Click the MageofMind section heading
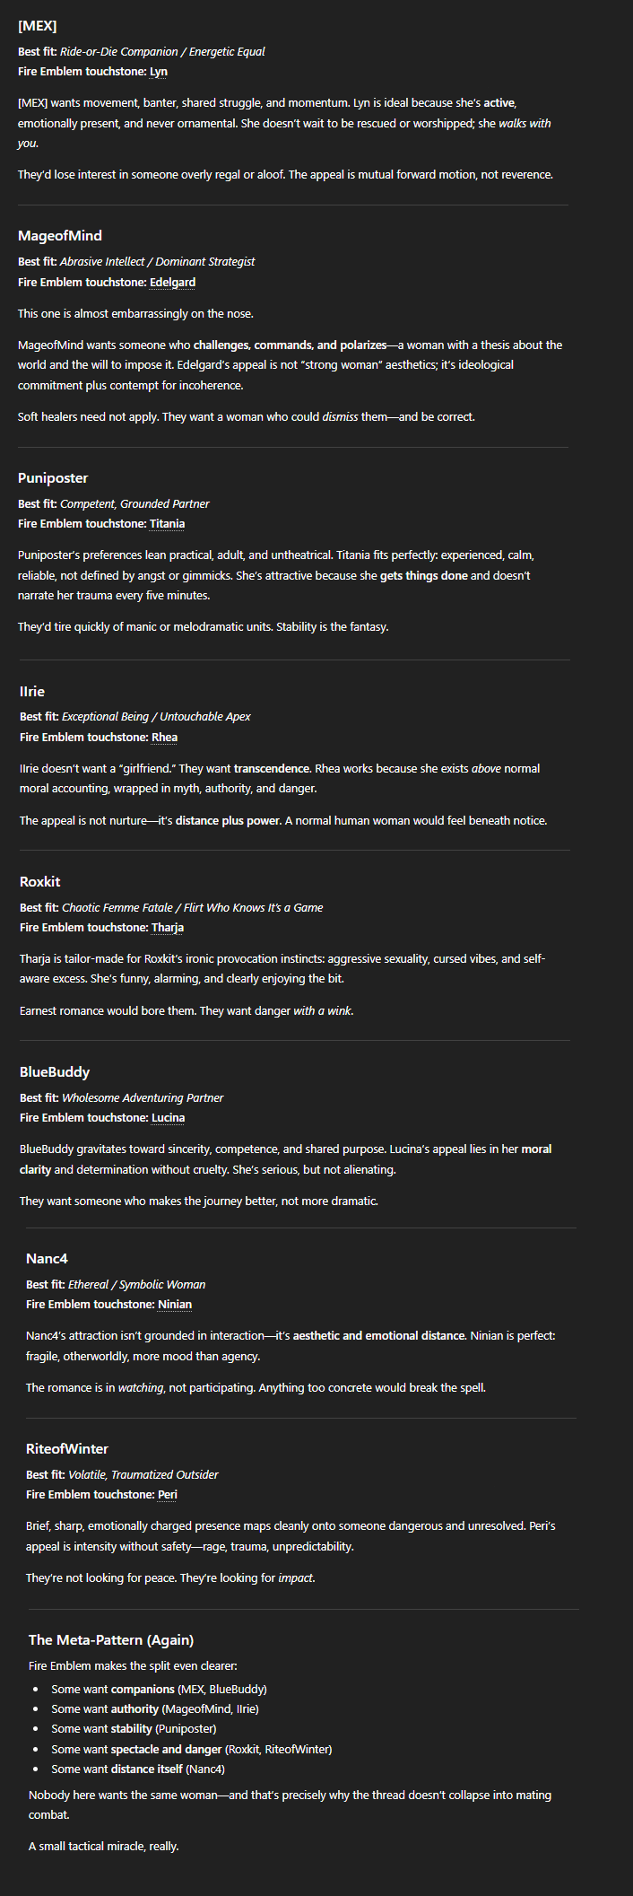The image size is (633, 1896). (x=60, y=236)
